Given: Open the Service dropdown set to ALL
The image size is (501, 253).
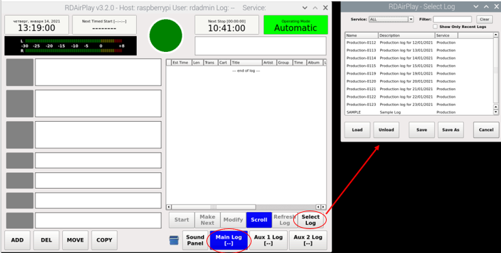Looking at the screenshot, I should (392, 19).
